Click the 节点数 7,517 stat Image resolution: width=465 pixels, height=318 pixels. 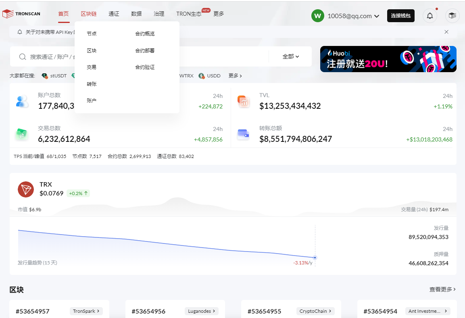pyautogui.click(x=87, y=156)
